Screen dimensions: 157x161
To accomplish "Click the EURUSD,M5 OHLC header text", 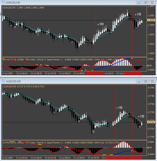I will coord(23,8).
